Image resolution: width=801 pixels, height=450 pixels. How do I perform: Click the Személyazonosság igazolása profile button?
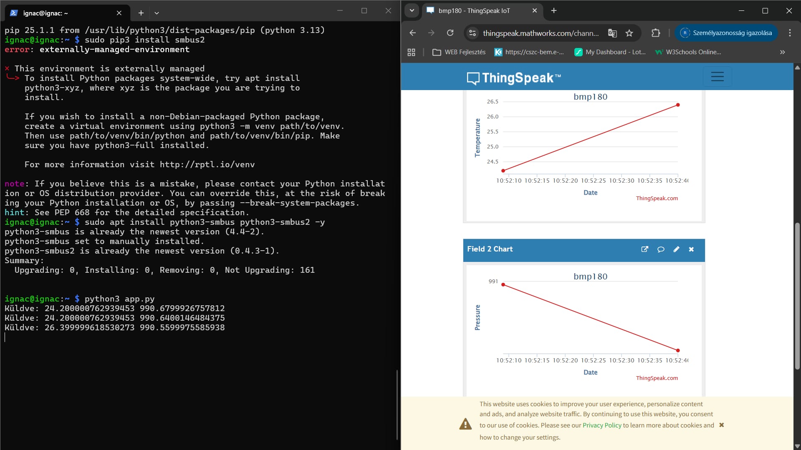(x=726, y=33)
